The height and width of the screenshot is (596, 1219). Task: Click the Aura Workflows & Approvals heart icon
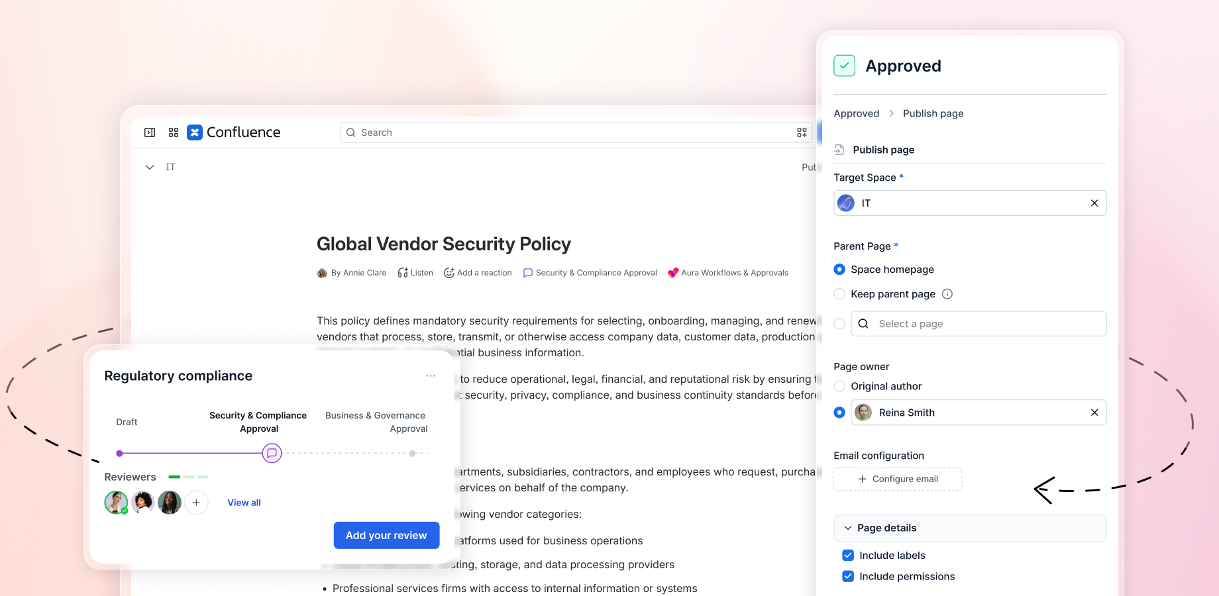click(x=673, y=273)
